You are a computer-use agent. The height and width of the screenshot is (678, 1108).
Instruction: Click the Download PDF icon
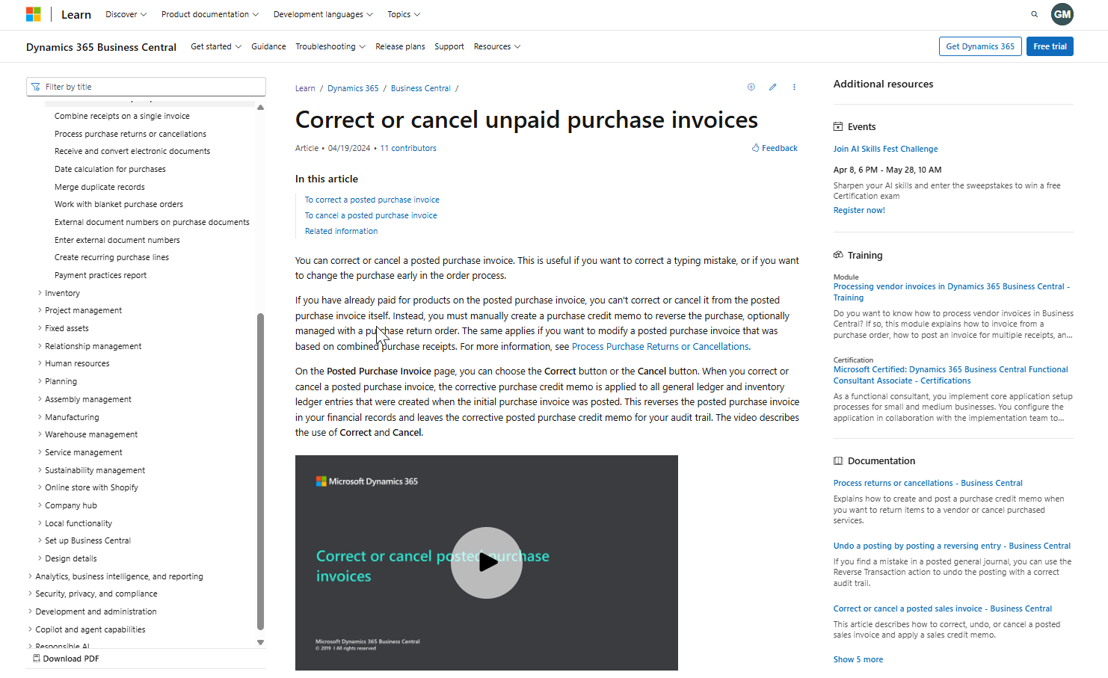point(37,659)
